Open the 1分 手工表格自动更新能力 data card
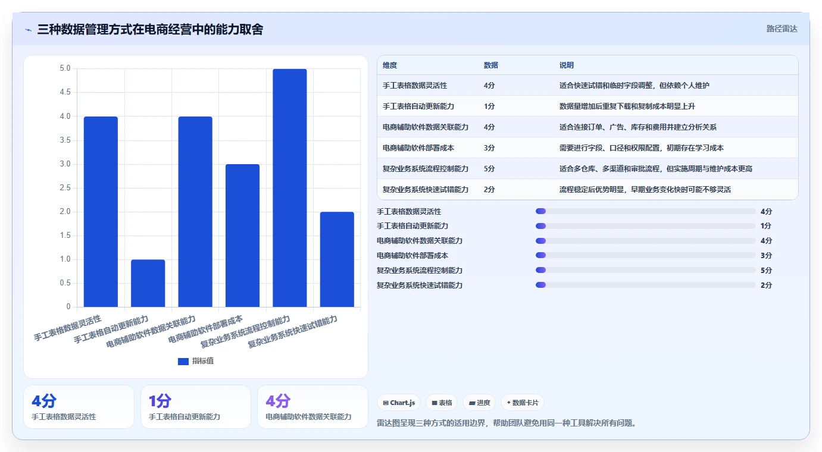 (x=196, y=407)
